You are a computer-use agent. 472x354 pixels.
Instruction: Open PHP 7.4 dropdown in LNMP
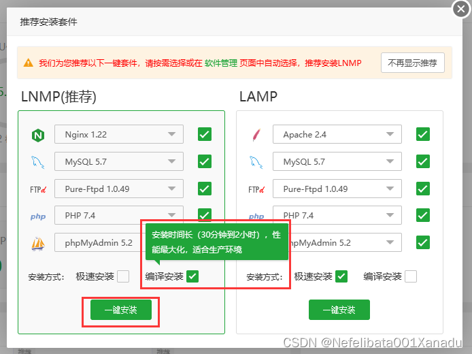pos(119,215)
